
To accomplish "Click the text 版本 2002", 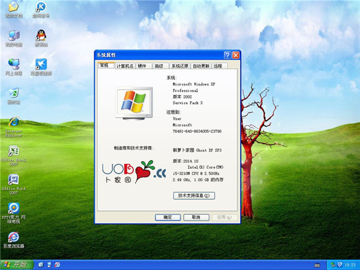I will 182,97.
